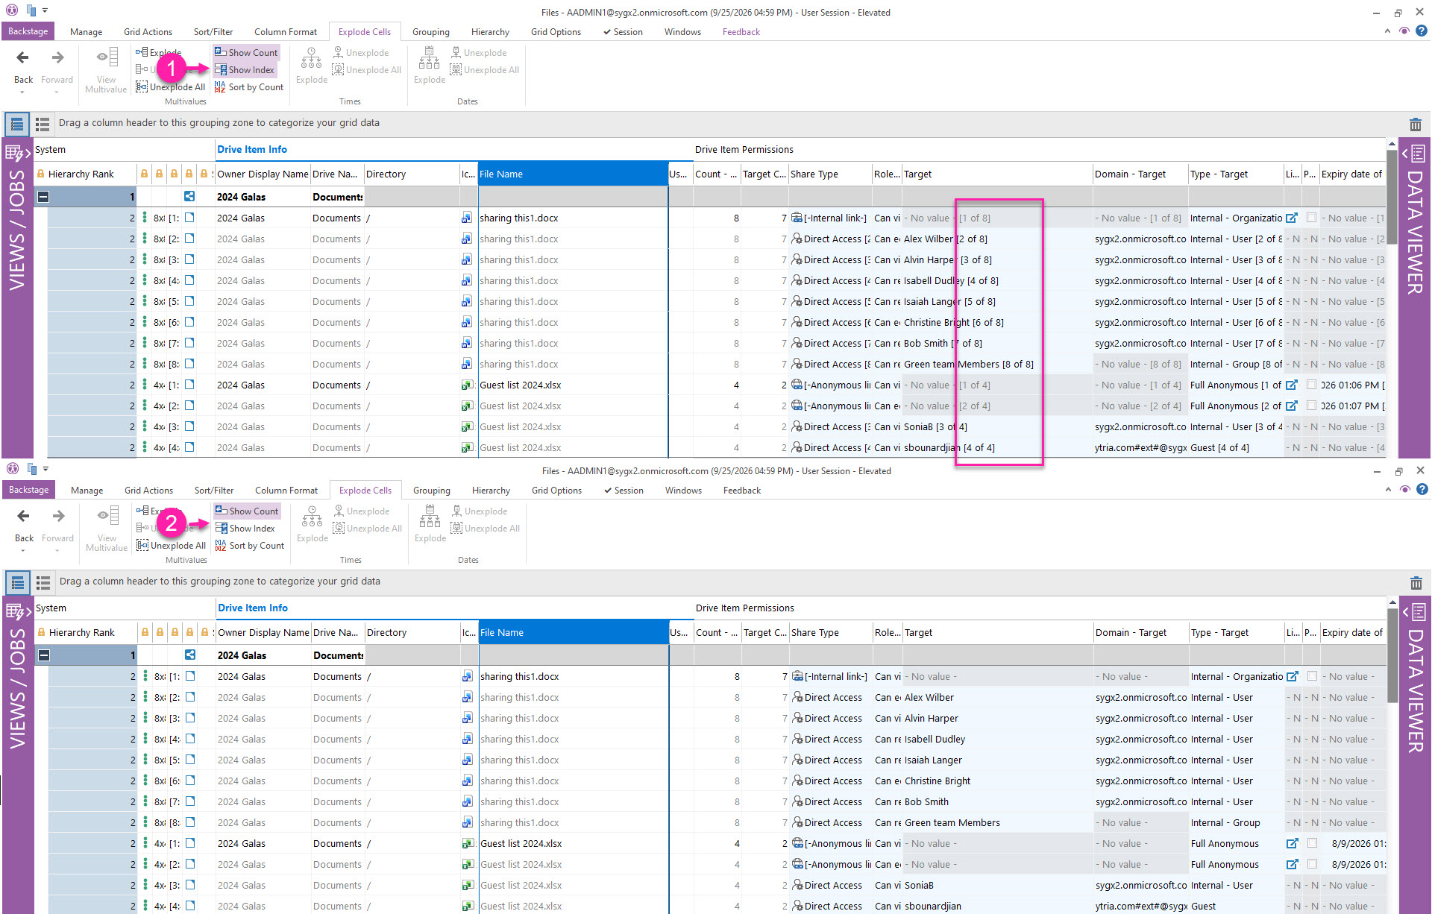Select Share Type column header in bottom window

[x=831, y=633]
